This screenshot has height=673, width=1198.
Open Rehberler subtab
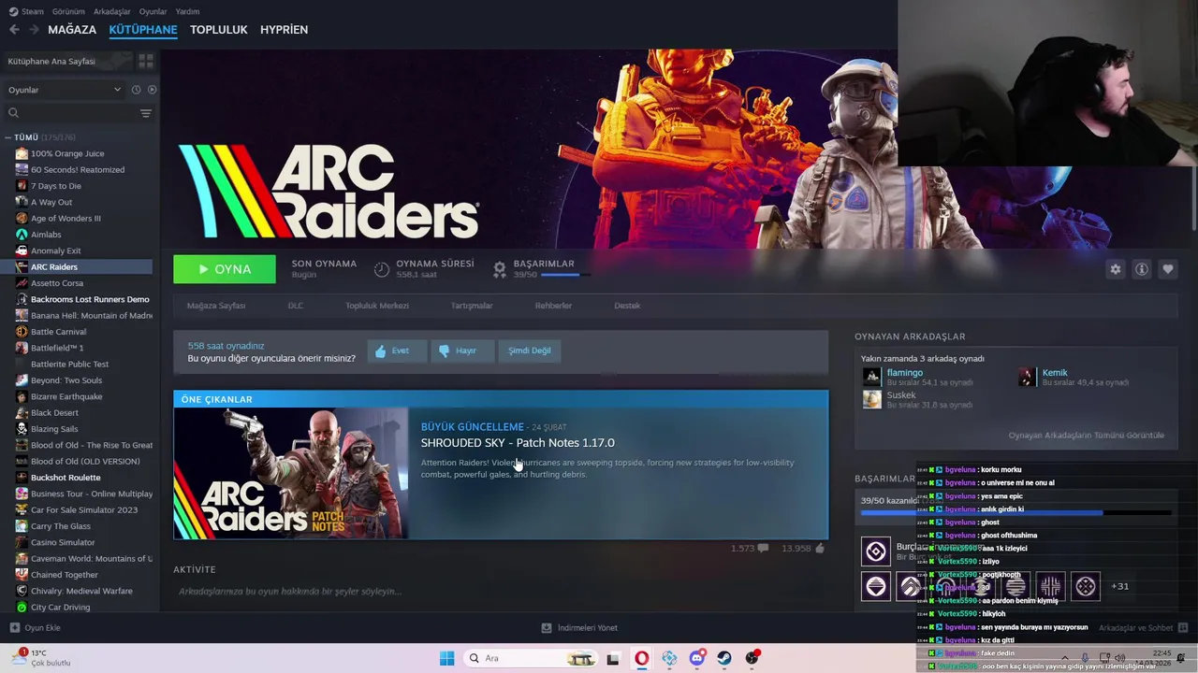553,306
